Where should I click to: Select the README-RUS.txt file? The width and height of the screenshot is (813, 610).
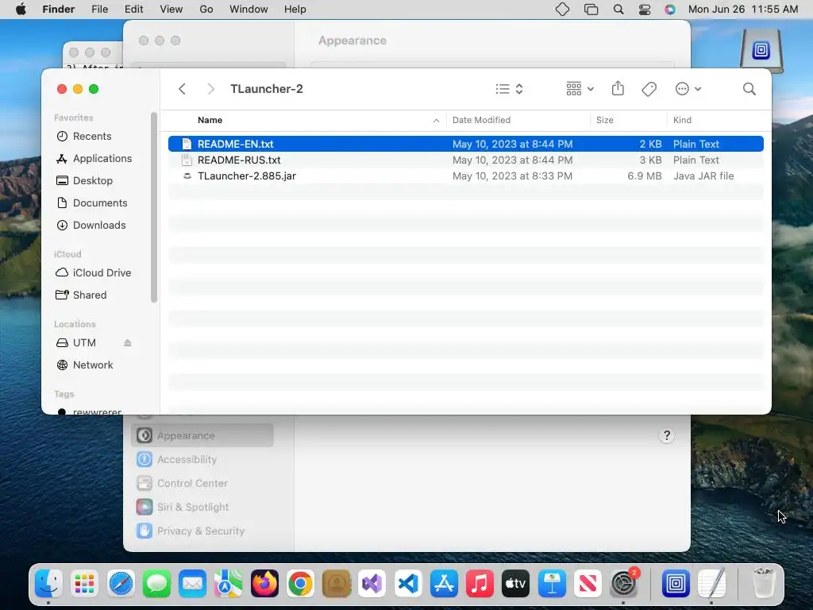465,160
